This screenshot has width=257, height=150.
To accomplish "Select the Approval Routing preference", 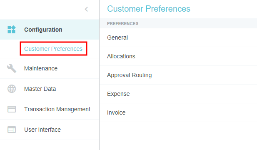I will pos(178,75).
